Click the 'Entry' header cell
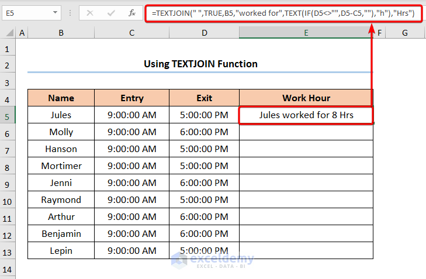The image size is (426, 279). [x=131, y=98]
